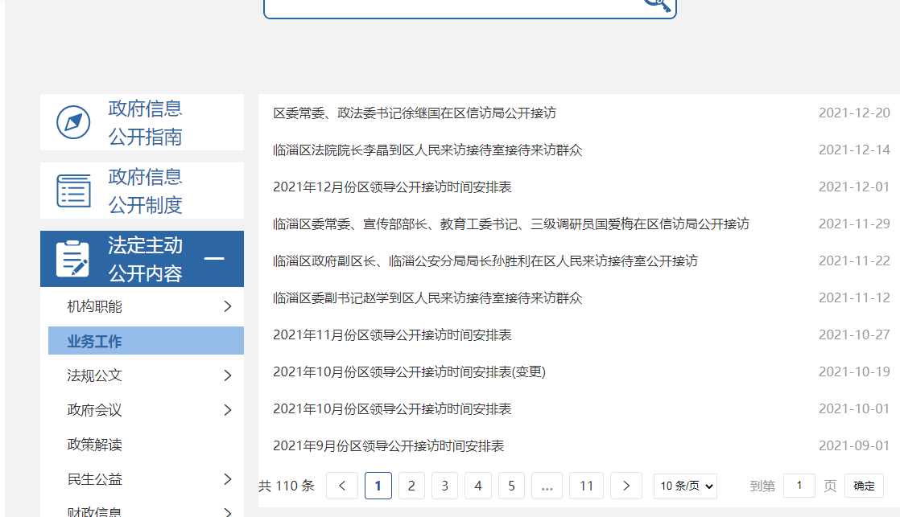
Task: Open the 政策解读 menu item
Action: [x=95, y=445]
